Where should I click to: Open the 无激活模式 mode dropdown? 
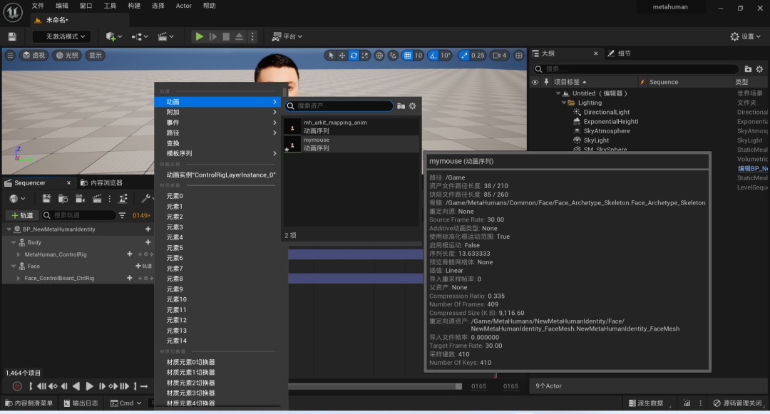point(66,36)
